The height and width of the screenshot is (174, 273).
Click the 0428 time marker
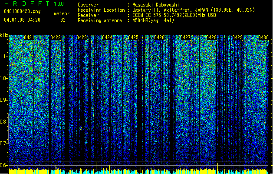point(211,37)
